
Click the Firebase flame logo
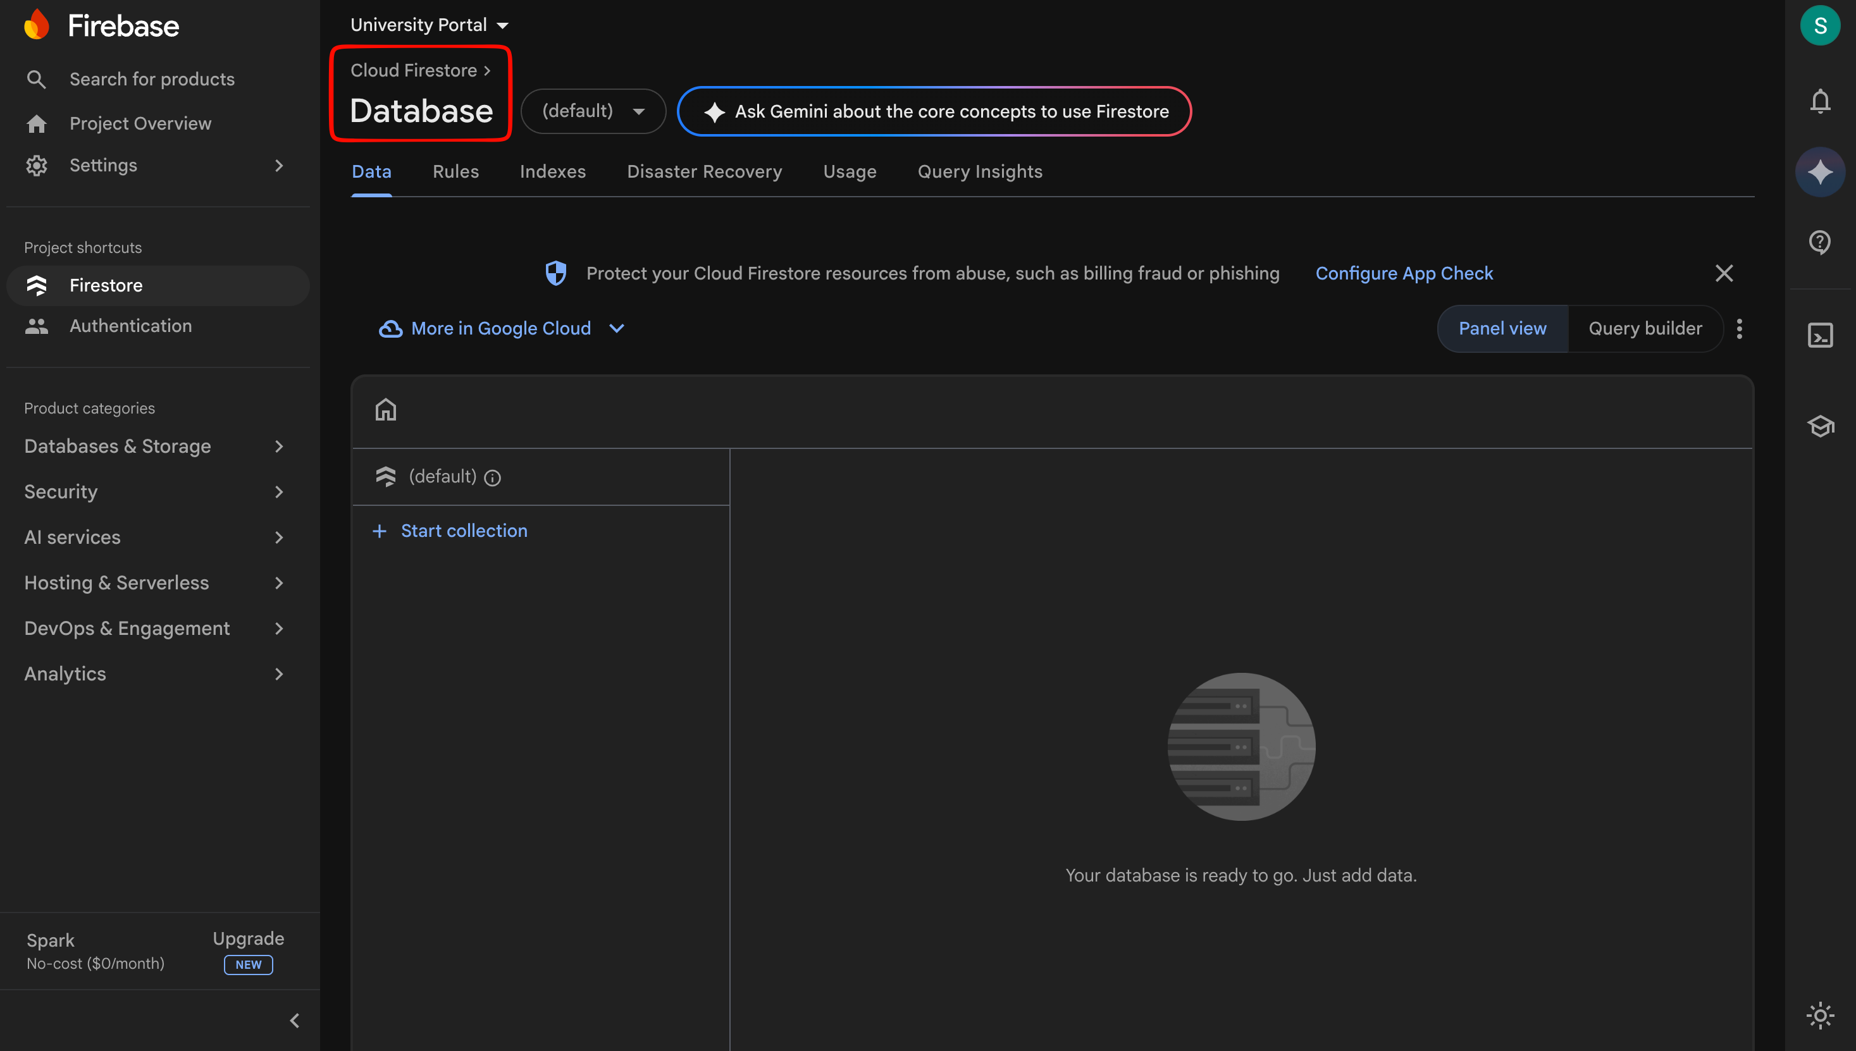click(x=37, y=25)
